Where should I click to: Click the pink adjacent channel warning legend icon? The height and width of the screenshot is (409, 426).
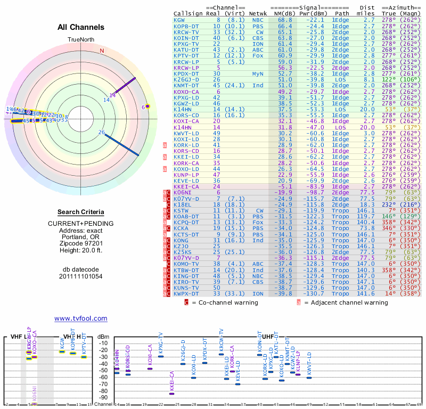tap(299, 302)
